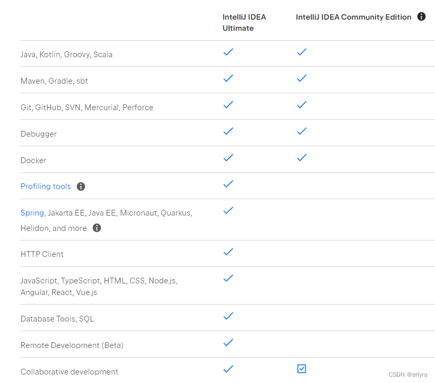435x383 pixels.
Task: Open the Profiling tools link
Action: pos(46,186)
